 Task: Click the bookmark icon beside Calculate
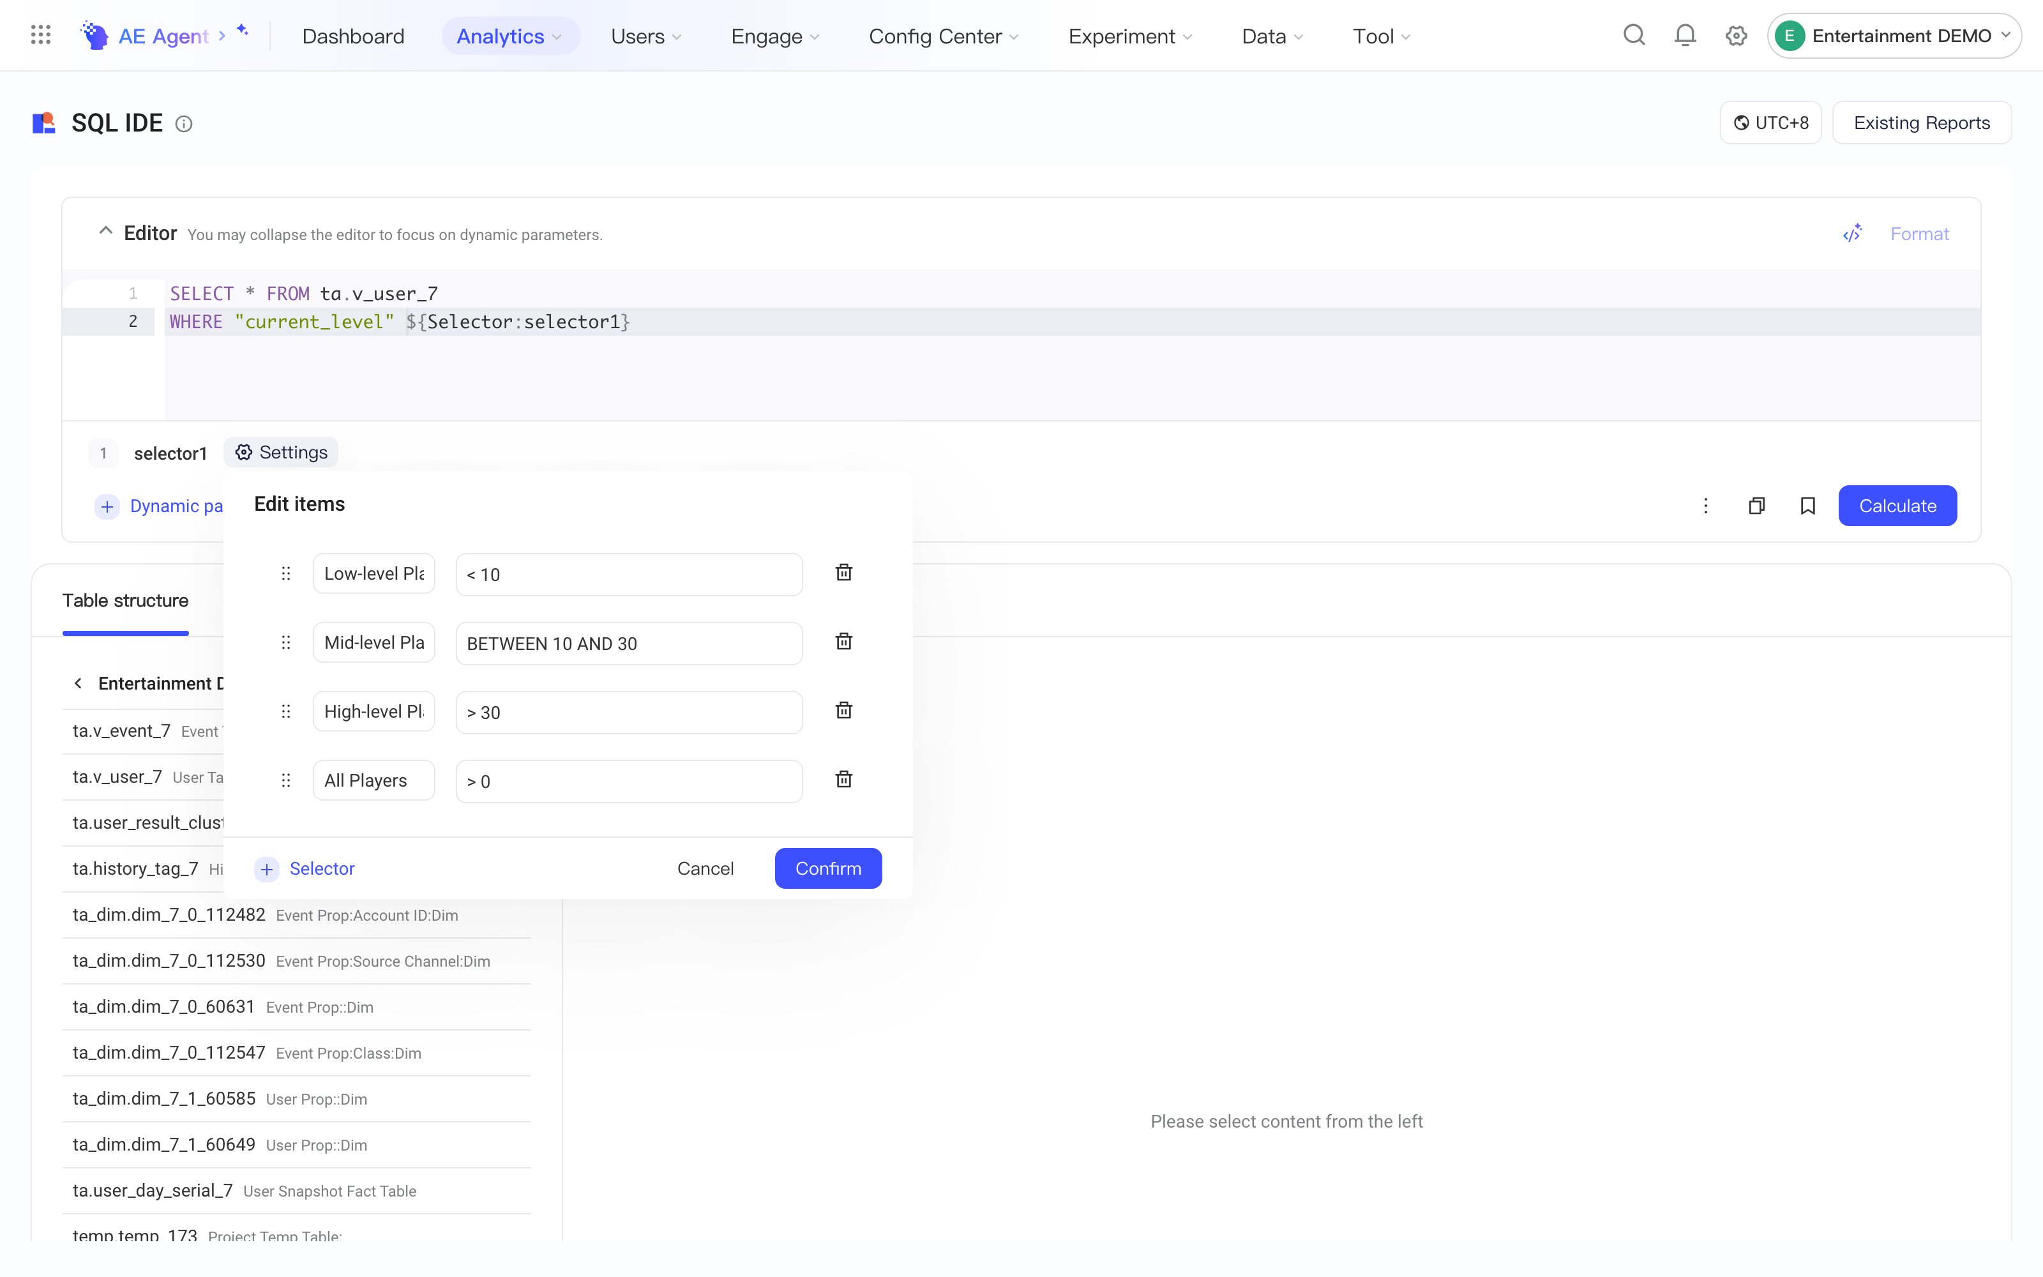pyautogui.click(x=1807, y=506)
